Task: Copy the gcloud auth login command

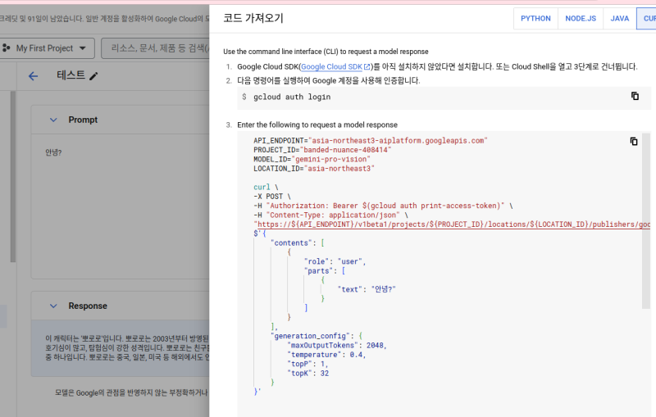Action: [x=634, y=97]
